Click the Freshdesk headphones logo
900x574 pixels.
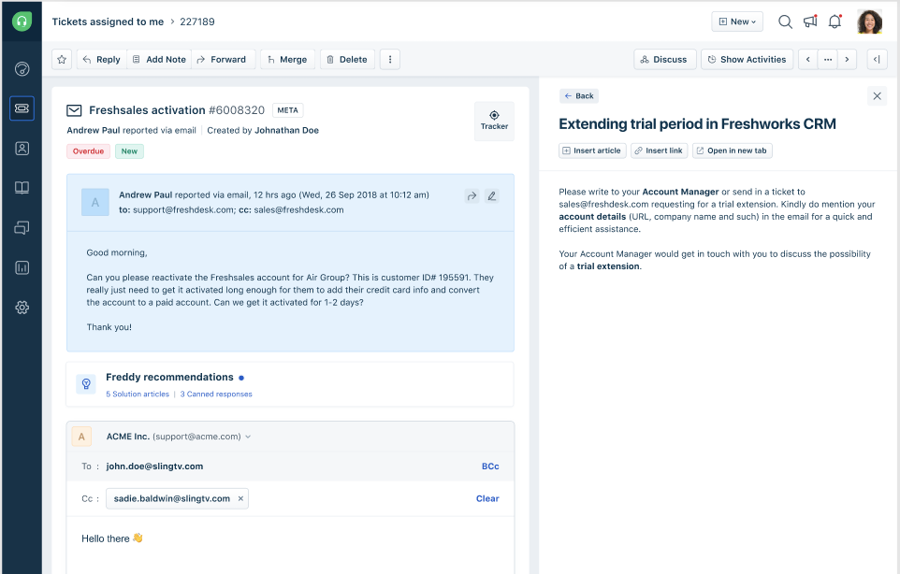pos(22,22)
